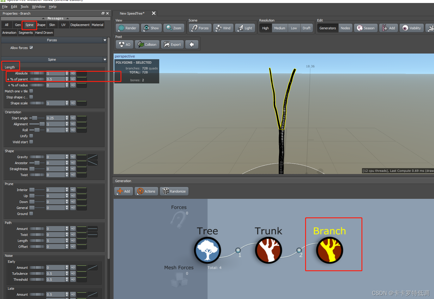Screen dimensions: 434x299
Task: Click the Gravity stepper arrows
Action: click(67, 157)
